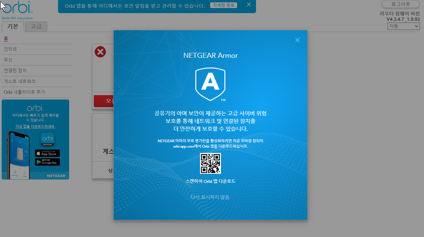Click the Orbi app QR code
This screenshot has height=237, width=424.
click(x=210, y=163)
